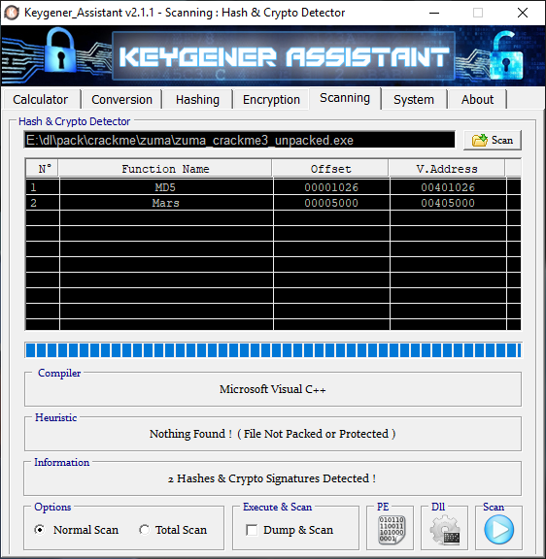
Task: Open the System tab
Action: click(x=414, y=99)
